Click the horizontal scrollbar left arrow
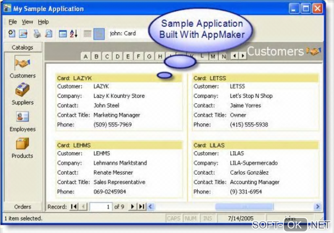The width and height of the screenshot is (334, 233). pyautogui.click(x=150, y=206)
